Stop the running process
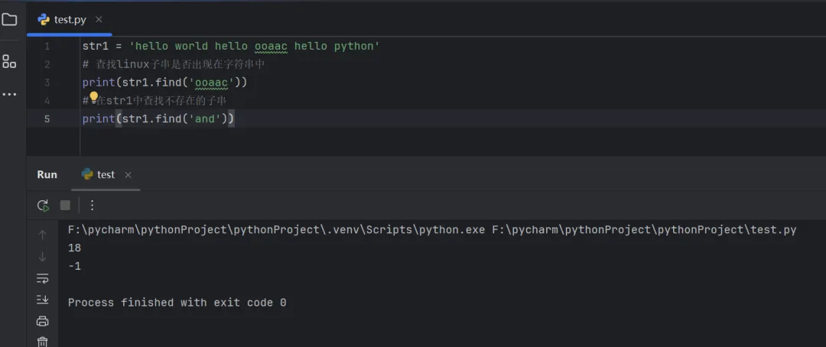The width and height of the screenshot is (826, 347). coord(65,205)
